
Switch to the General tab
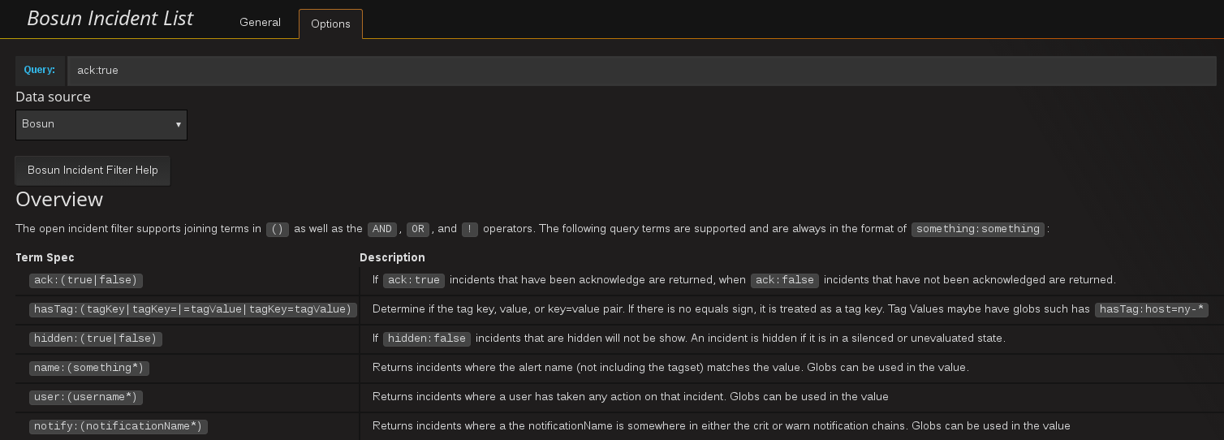(x=260, y=23)
